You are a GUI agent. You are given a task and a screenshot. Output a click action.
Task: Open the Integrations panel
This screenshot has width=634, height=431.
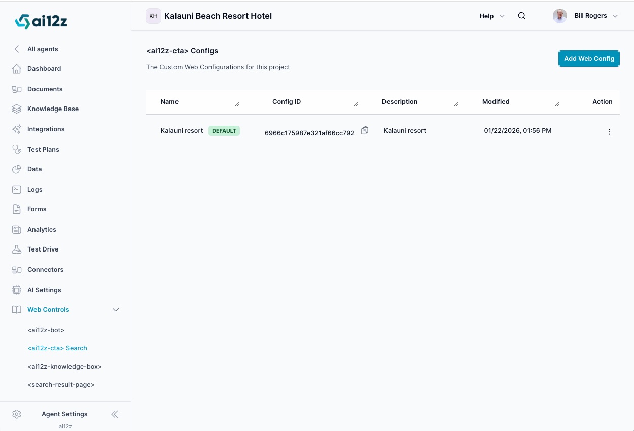click(46, 129)
